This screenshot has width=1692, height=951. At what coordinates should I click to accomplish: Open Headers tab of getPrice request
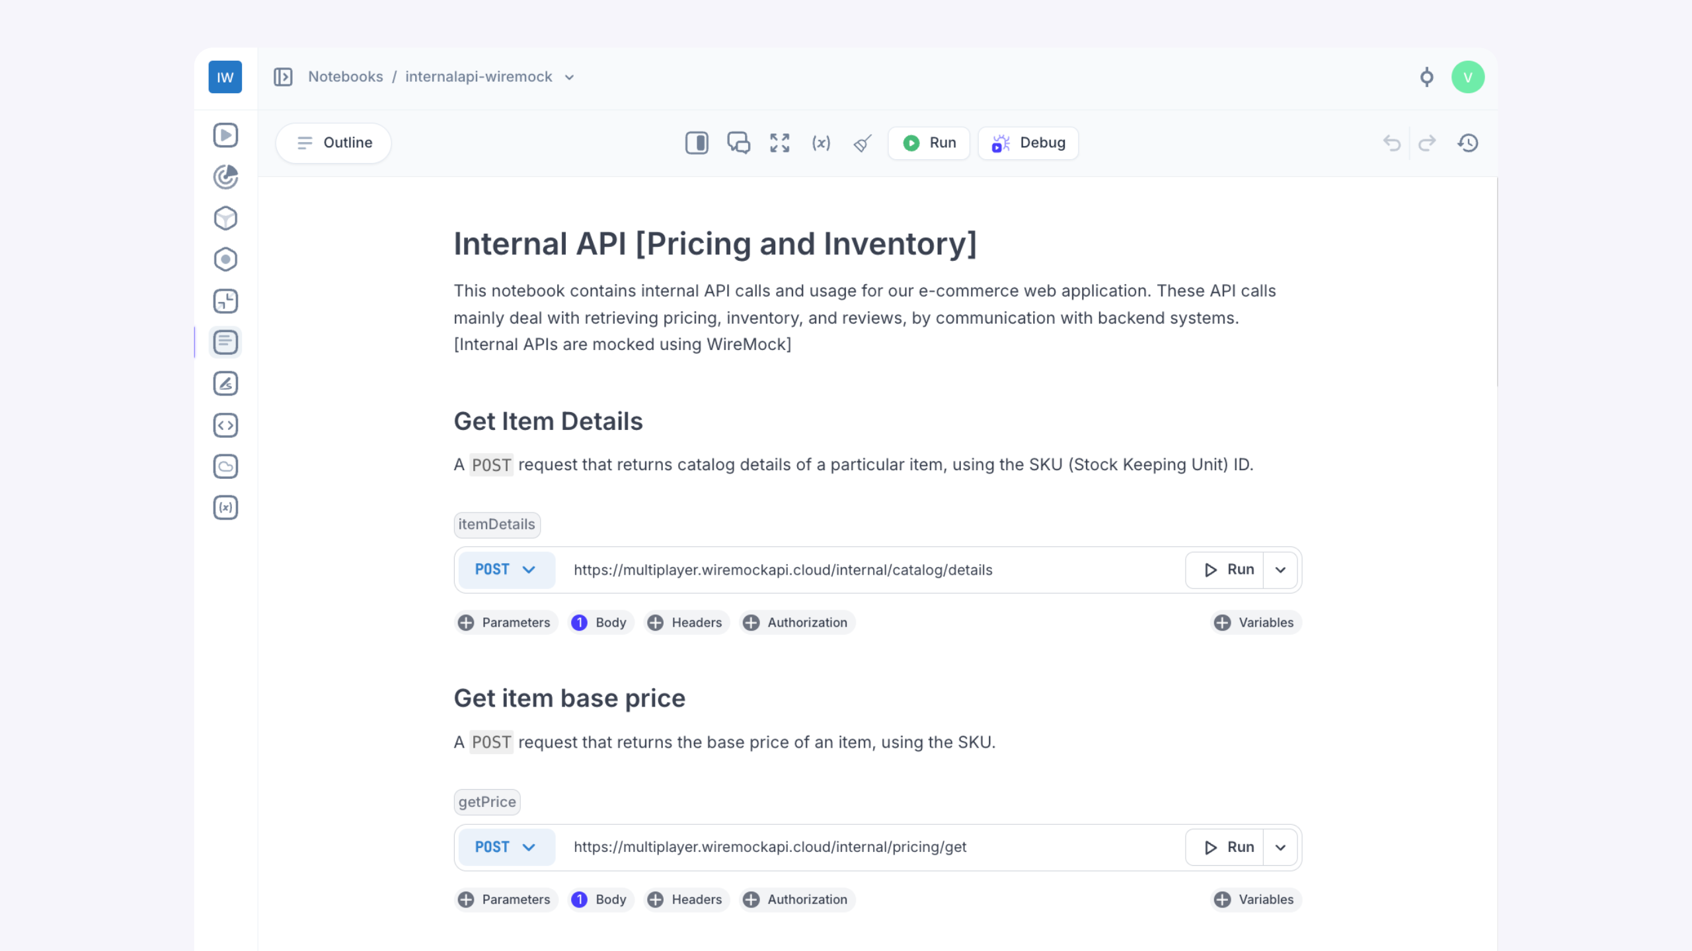click(686, 899)
